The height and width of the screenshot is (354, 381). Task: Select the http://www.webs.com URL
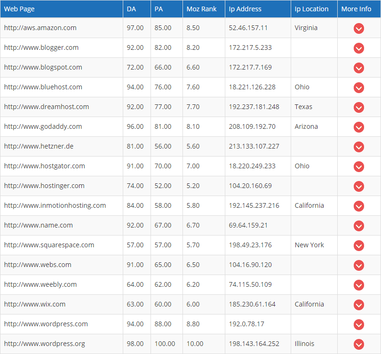(x=38, y=265)
